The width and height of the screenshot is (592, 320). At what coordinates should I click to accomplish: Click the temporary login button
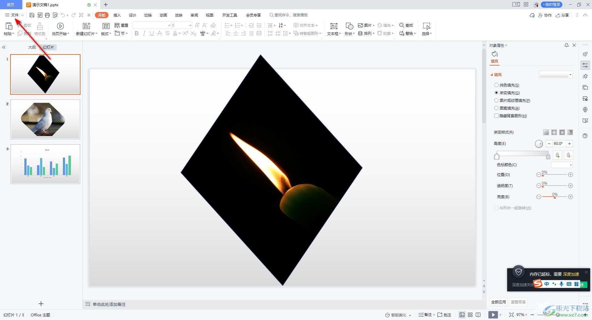click(x=551, y=5)
